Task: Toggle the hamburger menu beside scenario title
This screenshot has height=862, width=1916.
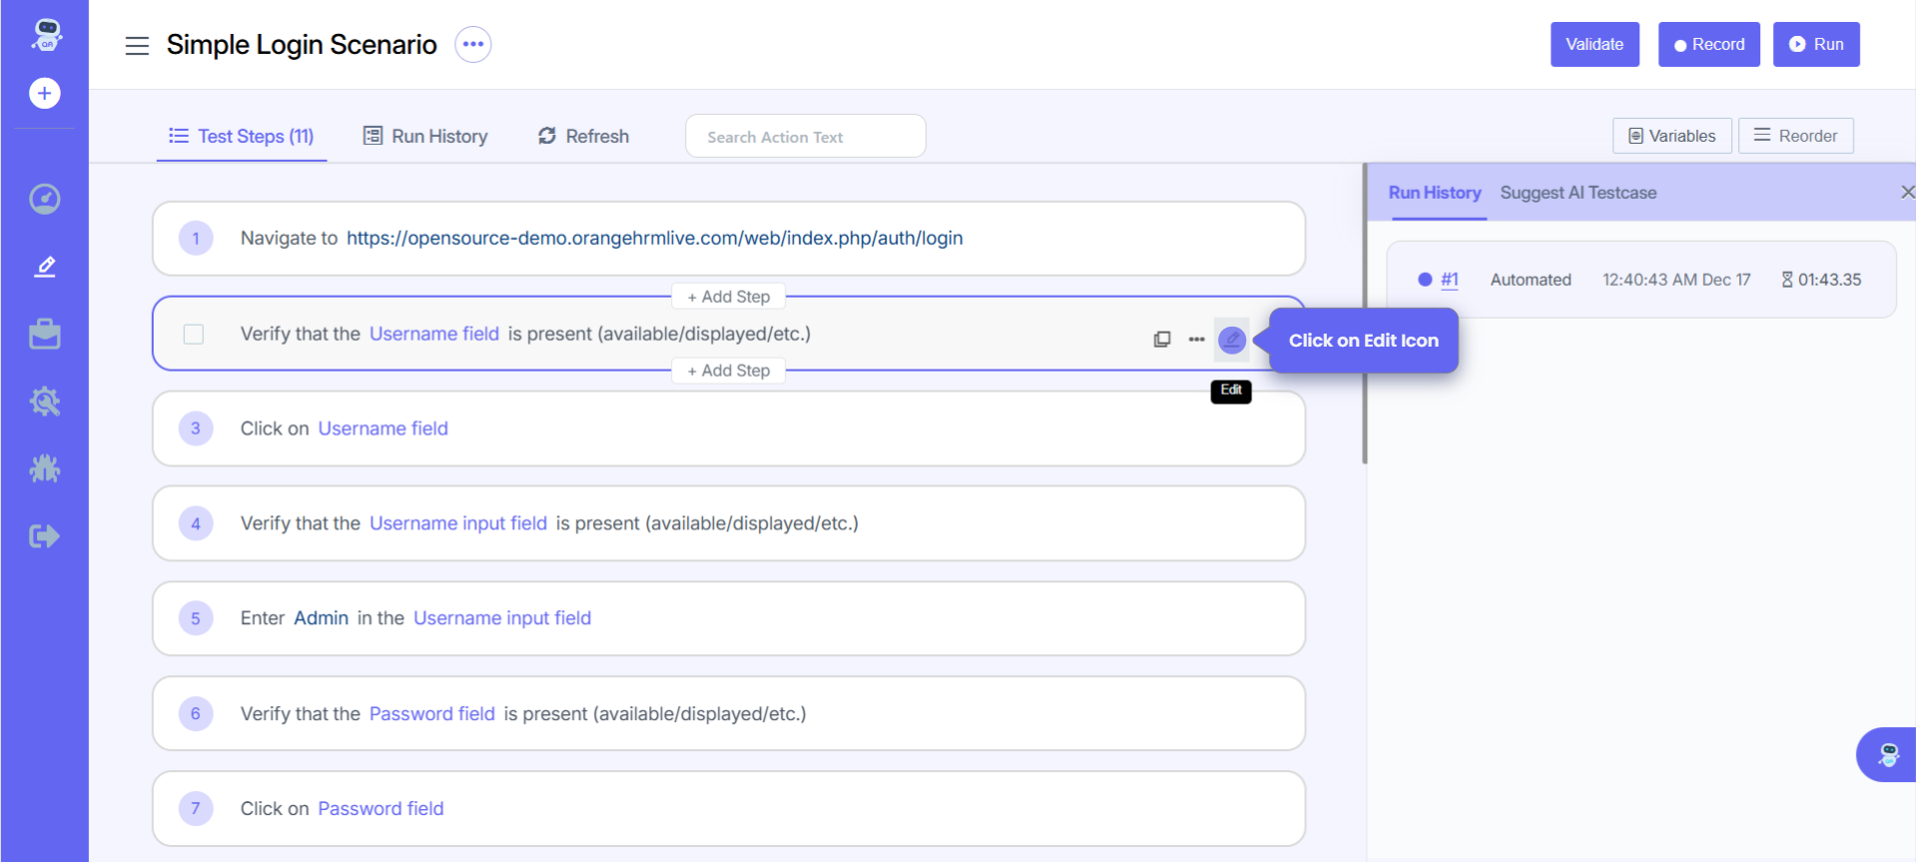Action: coord(137,45)
